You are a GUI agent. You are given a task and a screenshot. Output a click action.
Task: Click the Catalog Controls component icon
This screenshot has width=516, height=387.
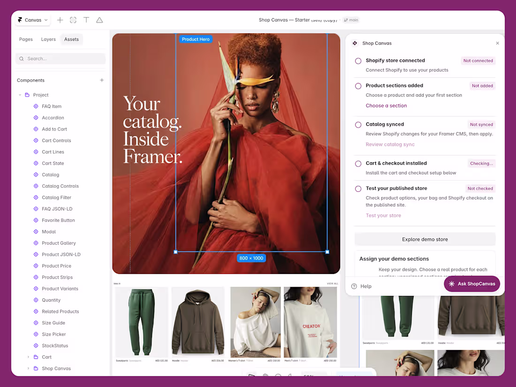(x=36, y=186)
